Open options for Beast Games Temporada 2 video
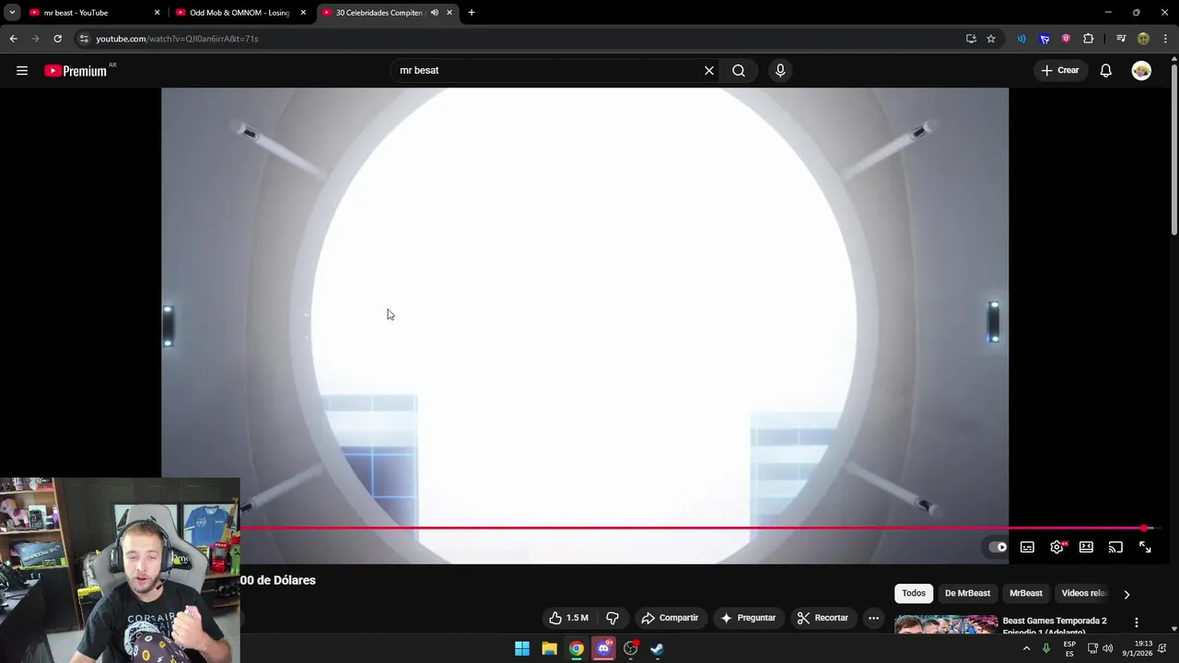 1137,622
